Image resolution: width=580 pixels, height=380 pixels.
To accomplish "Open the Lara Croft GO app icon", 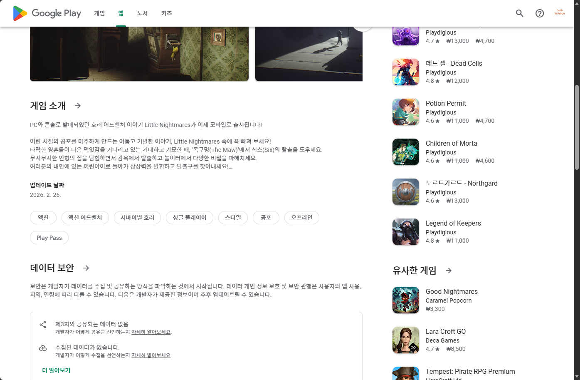I will (x=406, y=340).
